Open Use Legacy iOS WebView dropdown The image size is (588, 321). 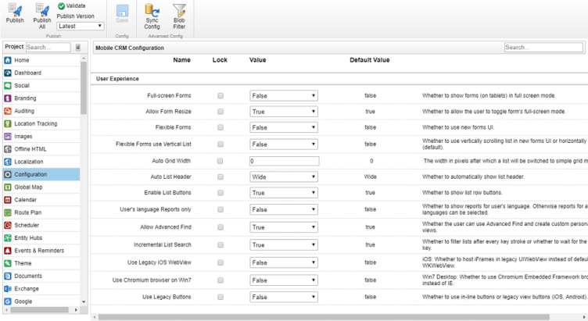[284, 262]
